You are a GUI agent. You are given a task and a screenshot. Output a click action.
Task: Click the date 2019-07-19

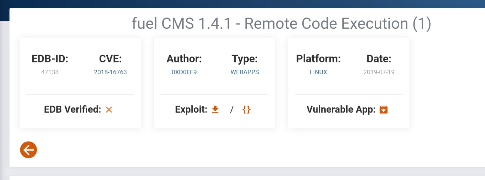click(x=379, y=72)
